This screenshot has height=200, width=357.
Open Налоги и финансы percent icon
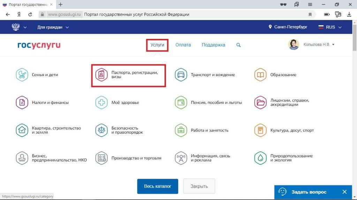[x=22, y=102]
